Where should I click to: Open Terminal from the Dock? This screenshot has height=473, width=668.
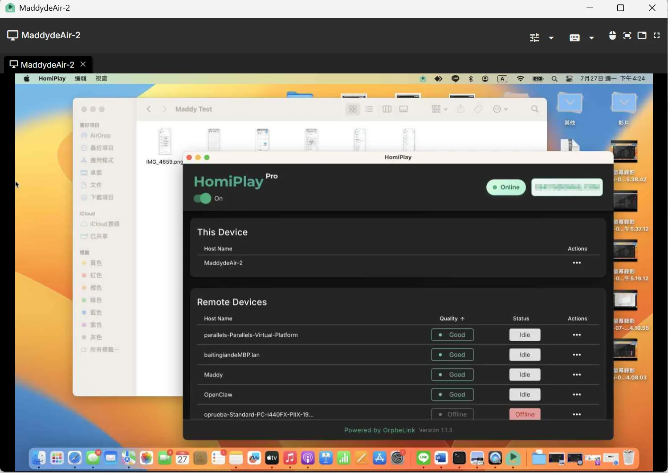[x=459, y=458]
